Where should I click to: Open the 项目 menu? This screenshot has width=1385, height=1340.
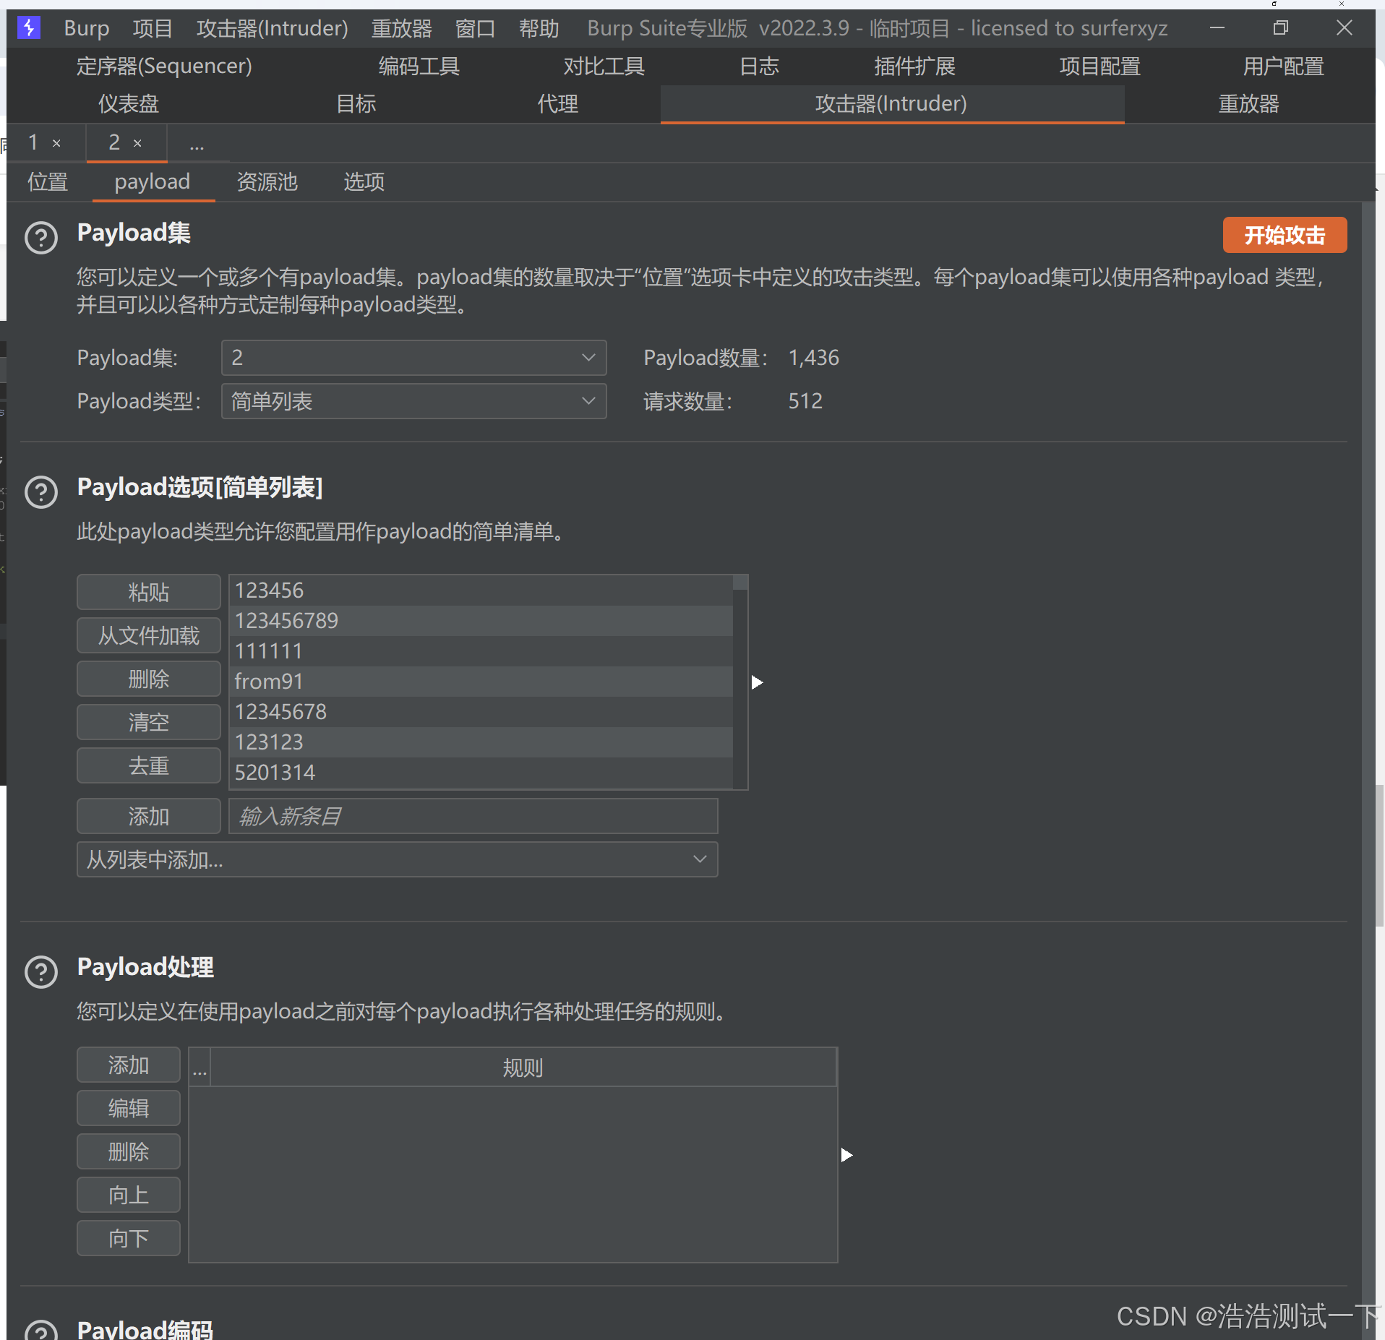(153, 28)
